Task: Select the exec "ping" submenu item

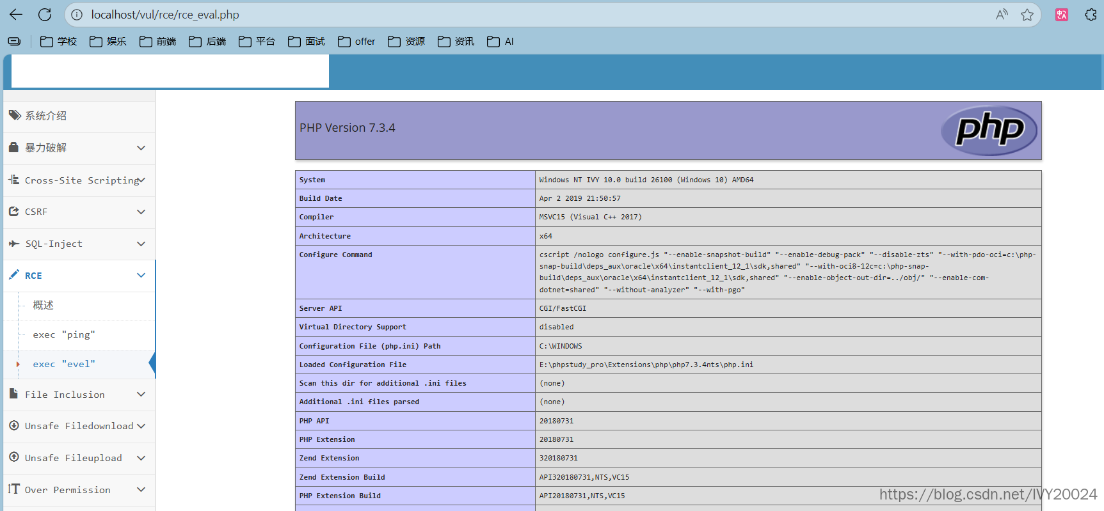Action: [64, 334]
